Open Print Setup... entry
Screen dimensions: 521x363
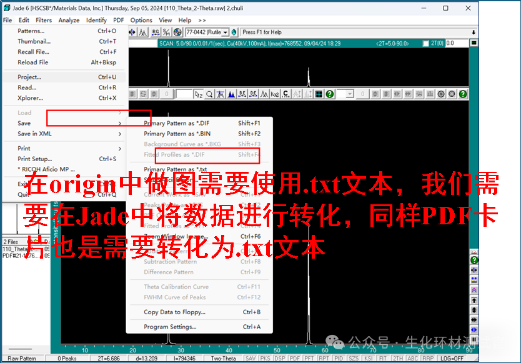point(64,159)
